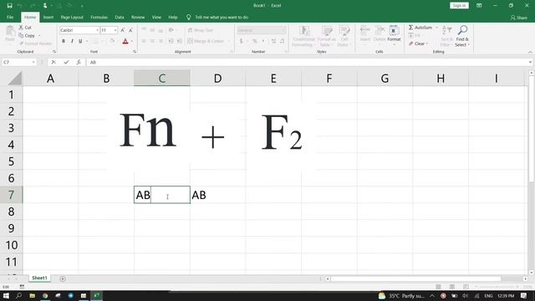Cancel the cell entry with the X icon
The image size is (535, 301).
click(x=53, y=62)
